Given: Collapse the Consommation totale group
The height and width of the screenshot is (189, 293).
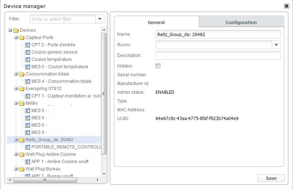Looking at the screenshot, I should point(16,74).
